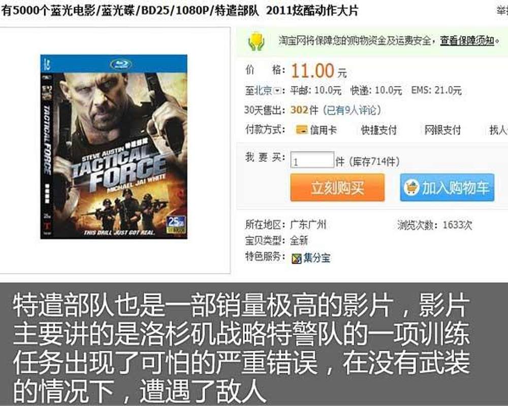Click the credit card payment icon
This screenshot has width=508, height=406.
(302, 130)
